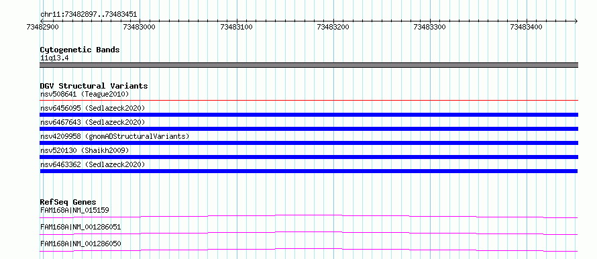This screenshot has height=259, width=597.
Task: Click ruler position 73483000
Action: click(x=140, y=27)
